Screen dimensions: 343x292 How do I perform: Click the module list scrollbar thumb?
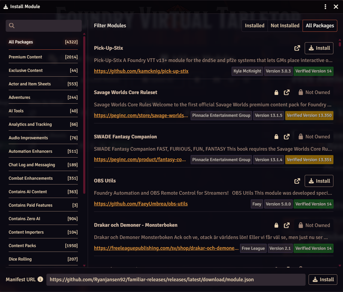click(340, 44)
